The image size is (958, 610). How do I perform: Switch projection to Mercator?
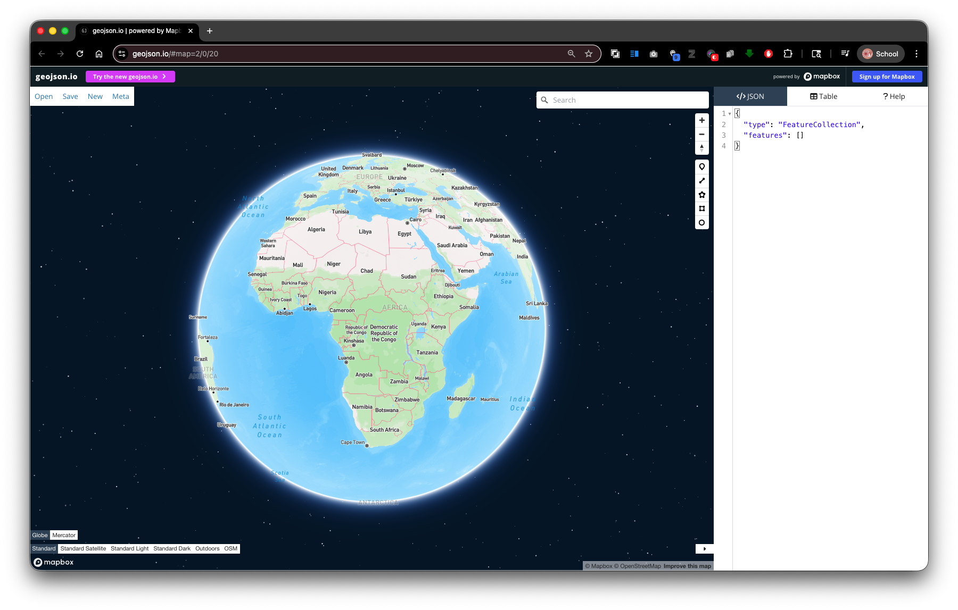pos(64,535)
